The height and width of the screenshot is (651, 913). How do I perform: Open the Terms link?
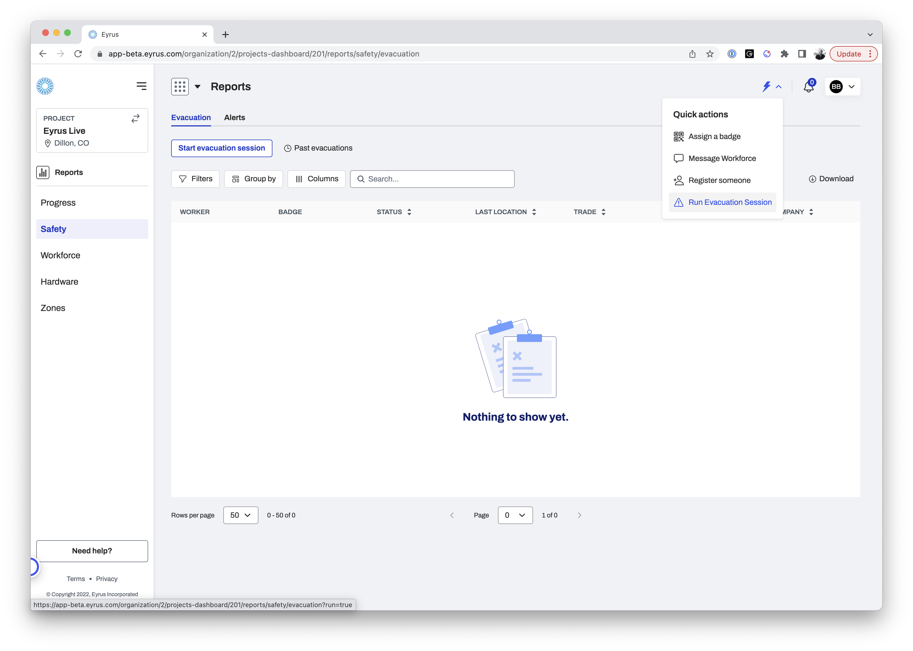coord(76,579)
